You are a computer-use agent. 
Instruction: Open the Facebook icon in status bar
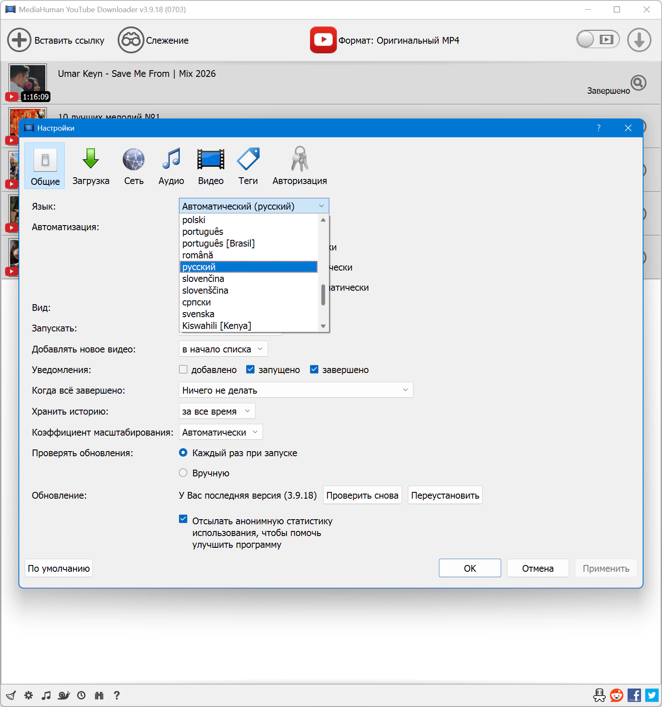pyautogui.click(x=634, y=695)
